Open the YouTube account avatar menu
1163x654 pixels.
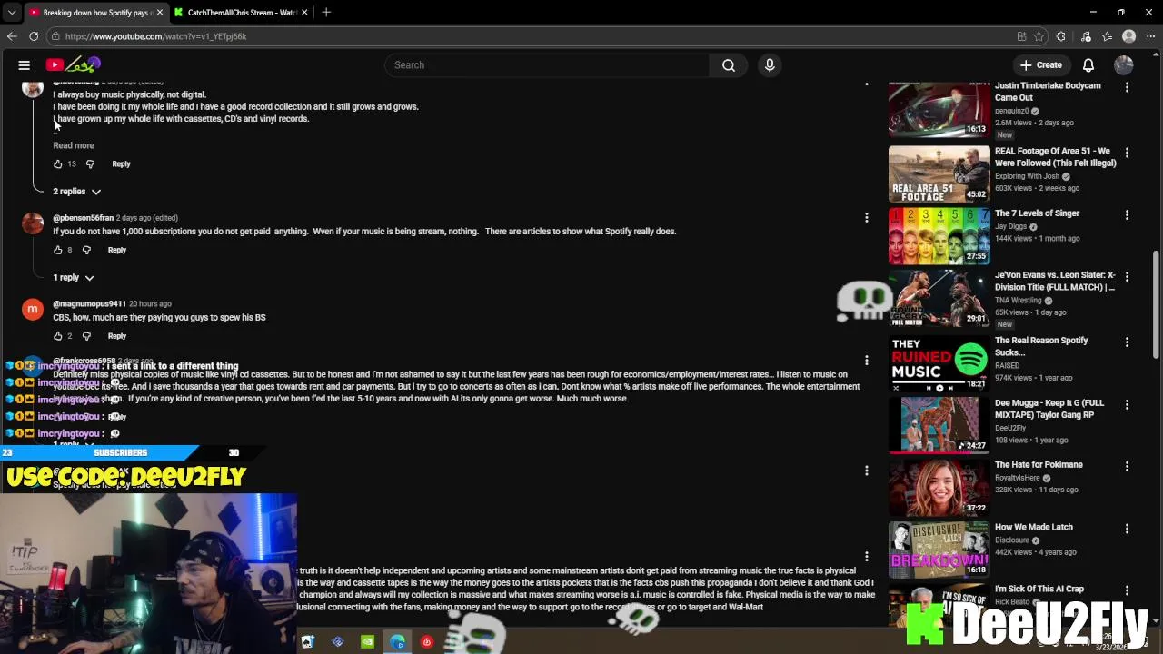[x=1124, y=65]
